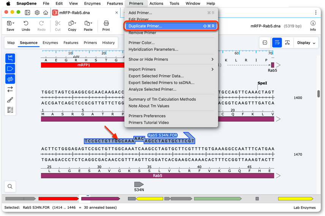Toggle the primers display button
The width and height of the screenshot is (325, 216).
click(x=10, y=79)
